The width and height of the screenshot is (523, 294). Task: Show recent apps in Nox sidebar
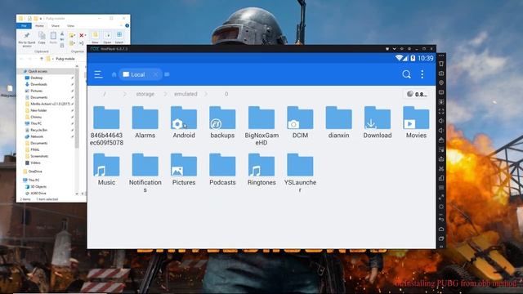pos(441,238)
